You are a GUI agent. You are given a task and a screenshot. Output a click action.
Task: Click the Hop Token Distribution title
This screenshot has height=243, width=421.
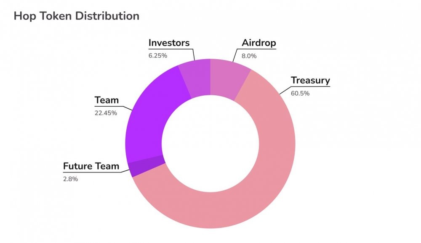point(77,16)
